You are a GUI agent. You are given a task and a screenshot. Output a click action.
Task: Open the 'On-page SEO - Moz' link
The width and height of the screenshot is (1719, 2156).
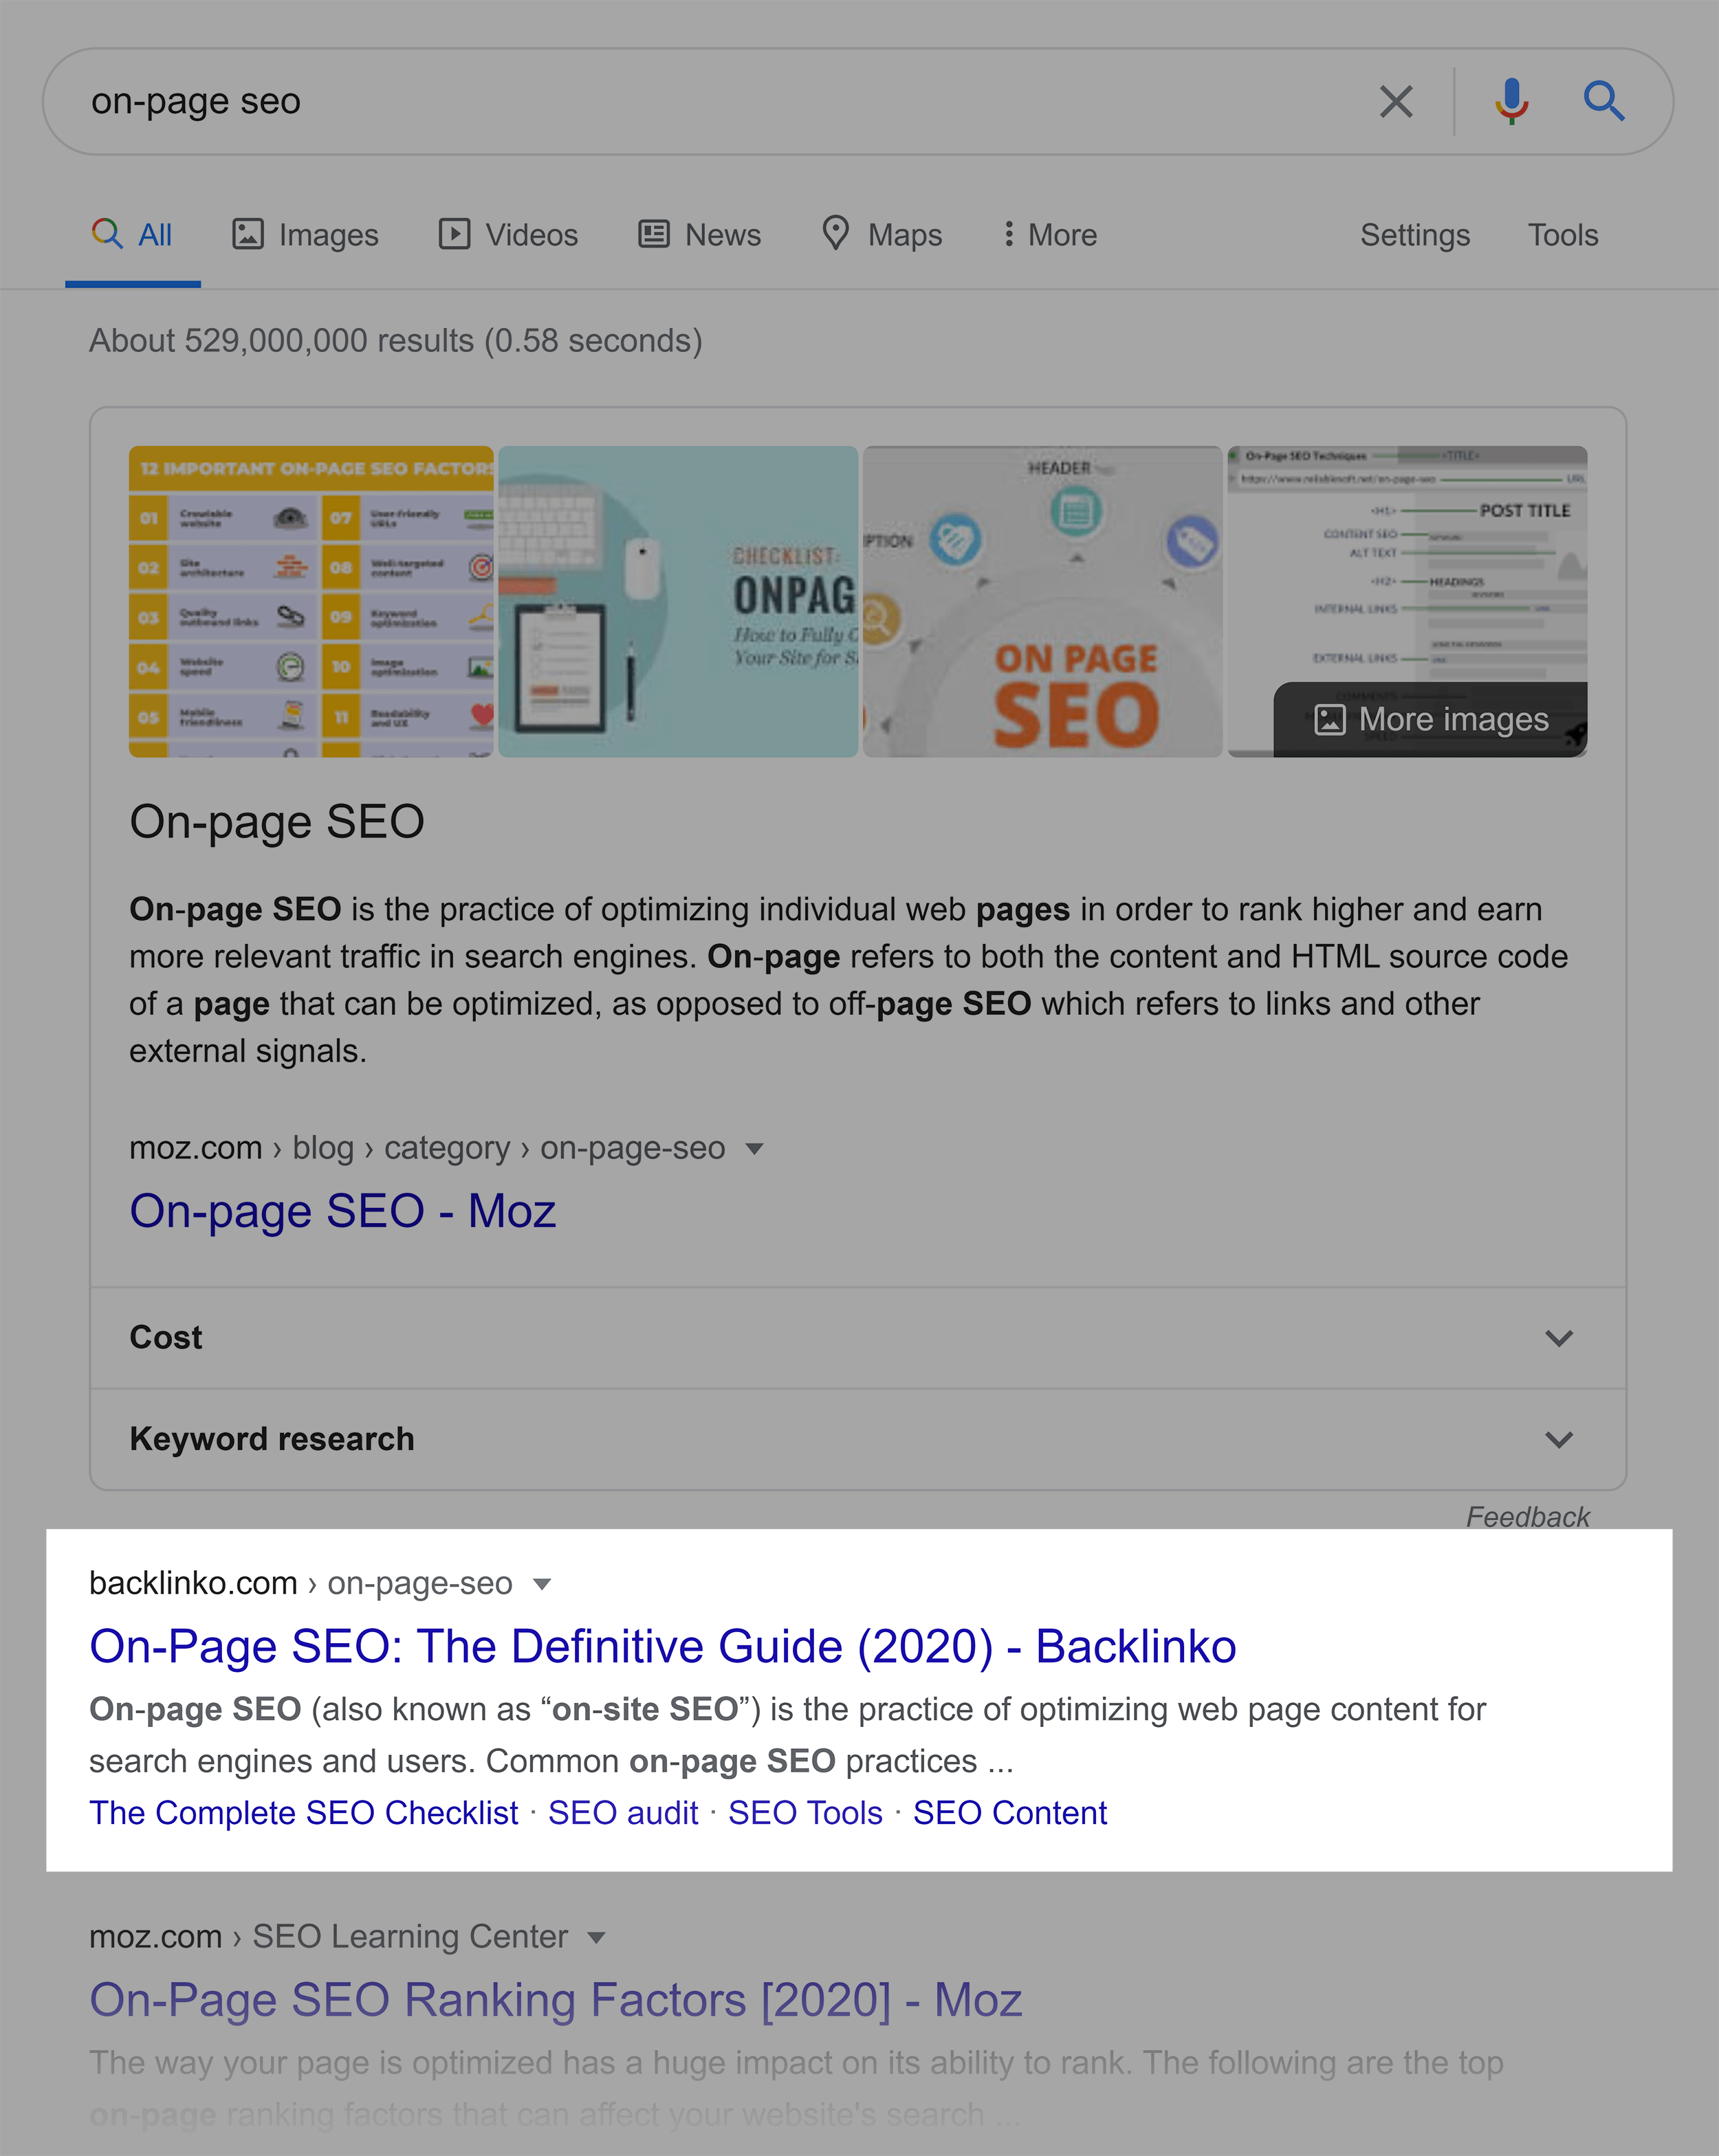[x=342, y=1211]
